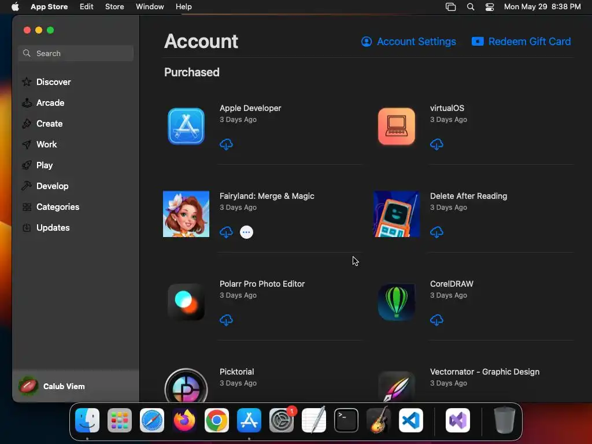Open the App Store menu
Image resolution: width=592 pixels, height=444 pixels.
49,6
